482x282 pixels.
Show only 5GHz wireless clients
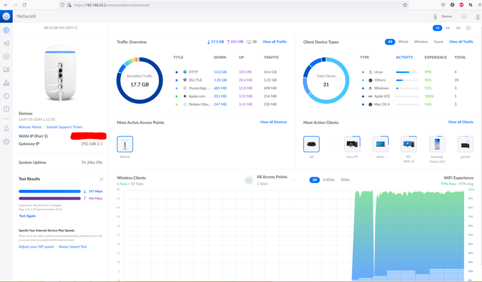[345, 180]
